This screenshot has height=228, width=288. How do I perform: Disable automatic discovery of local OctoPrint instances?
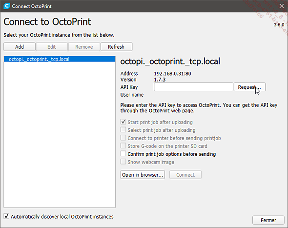[x=6, y=216]
